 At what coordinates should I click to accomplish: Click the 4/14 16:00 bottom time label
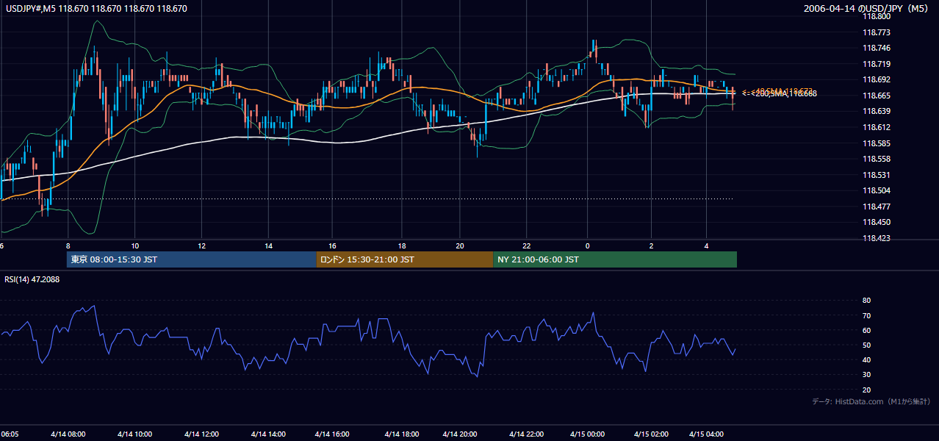(x=331, y=434)
